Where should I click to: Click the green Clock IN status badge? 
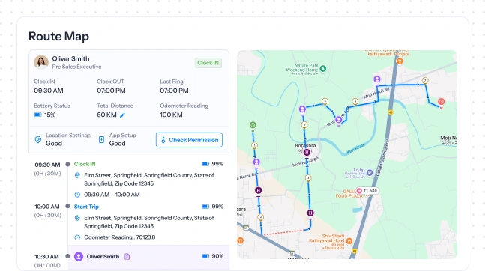click(x=208, y=63)
